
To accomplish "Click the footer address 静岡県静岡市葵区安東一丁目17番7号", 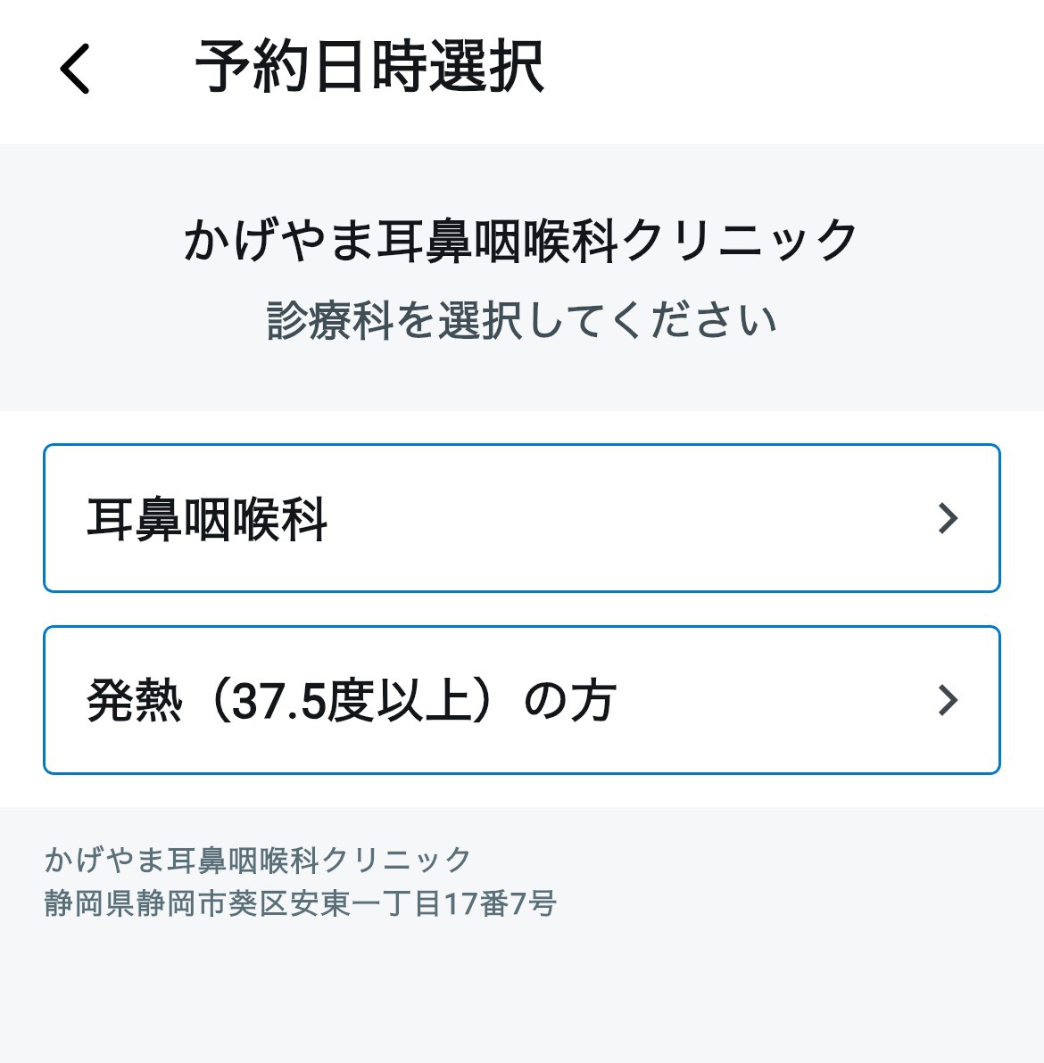I will click(301, 903).
